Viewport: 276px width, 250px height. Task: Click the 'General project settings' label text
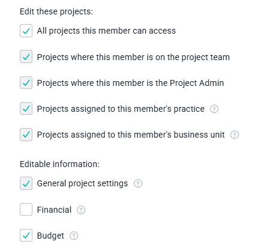[x=82, y=184]
